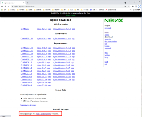This screenshot has width=142, height=117.
Task: Click the Learn more banner link
Action: click(x=71, y=15)
